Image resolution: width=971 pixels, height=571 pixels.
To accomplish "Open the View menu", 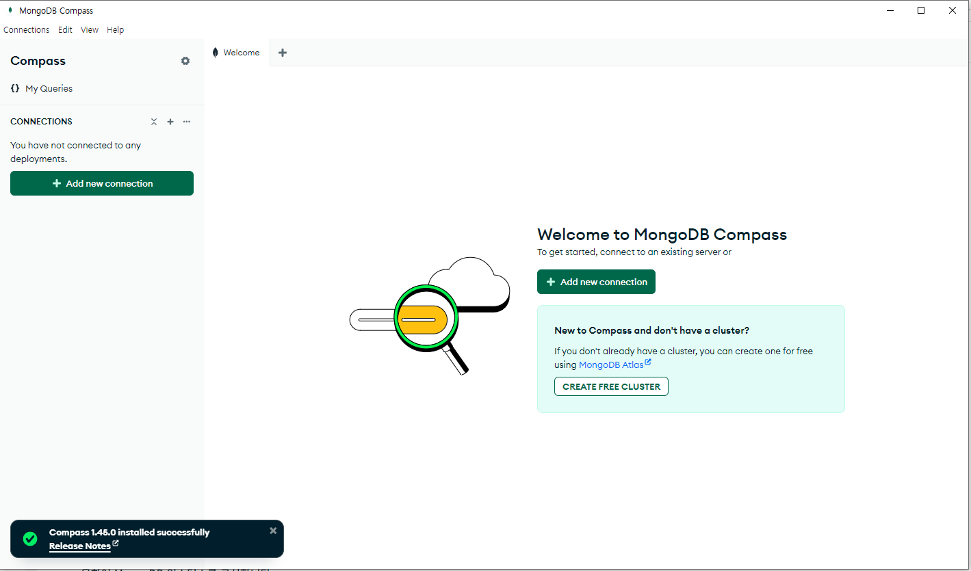I will tap(90, 30).
